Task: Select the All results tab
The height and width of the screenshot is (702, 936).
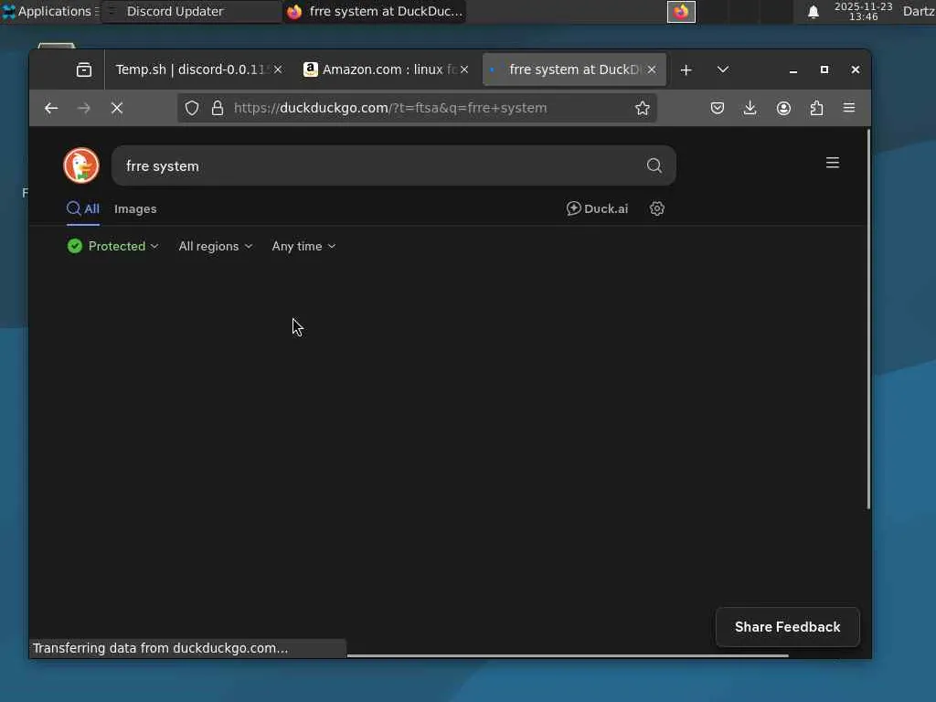Action: tap(83, 209)
